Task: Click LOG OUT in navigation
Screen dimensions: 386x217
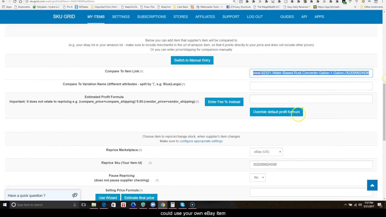Action: [x=255, y=17]
